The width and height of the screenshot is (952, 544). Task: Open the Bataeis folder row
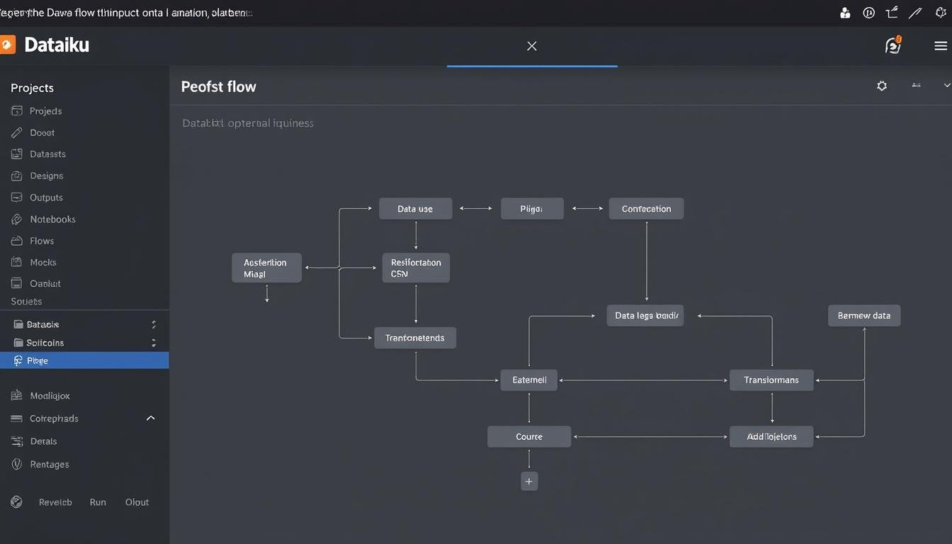pyautogui.click(x=84, y=324)
